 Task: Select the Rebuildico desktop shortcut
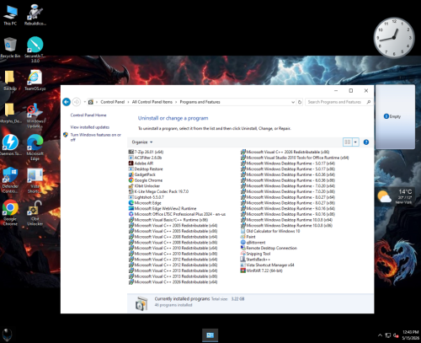point(35,15)
